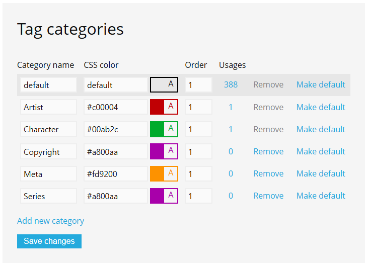This screenshot has height=266, width=368.
Task: Remove the Series category
Action: coord(268,196)
